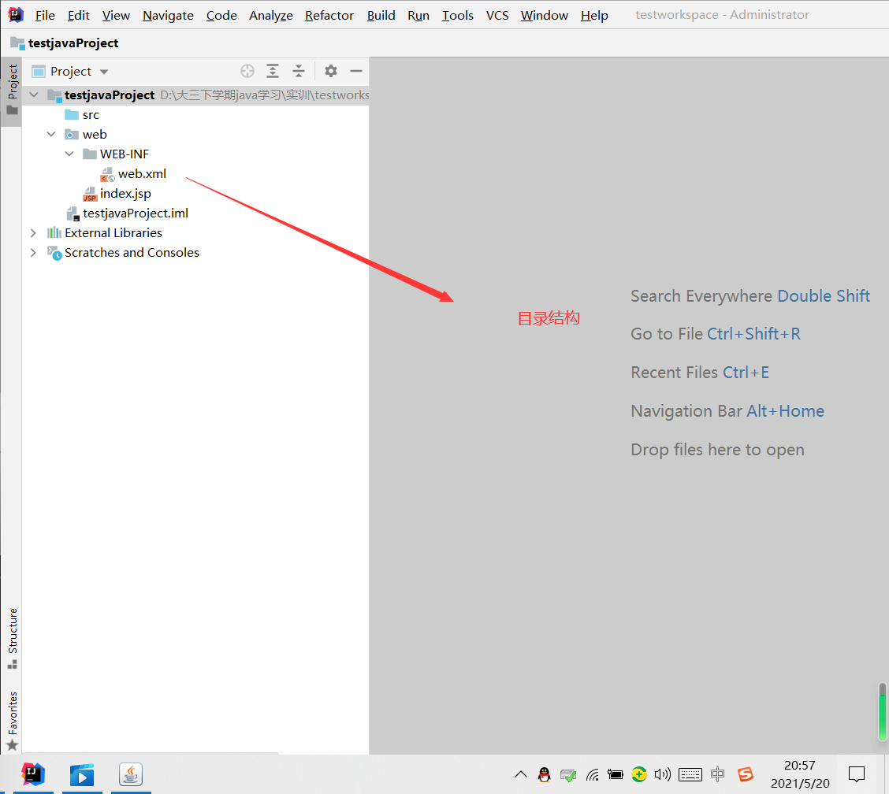Show hidden tray icons with up arrow

pos(520,775)
